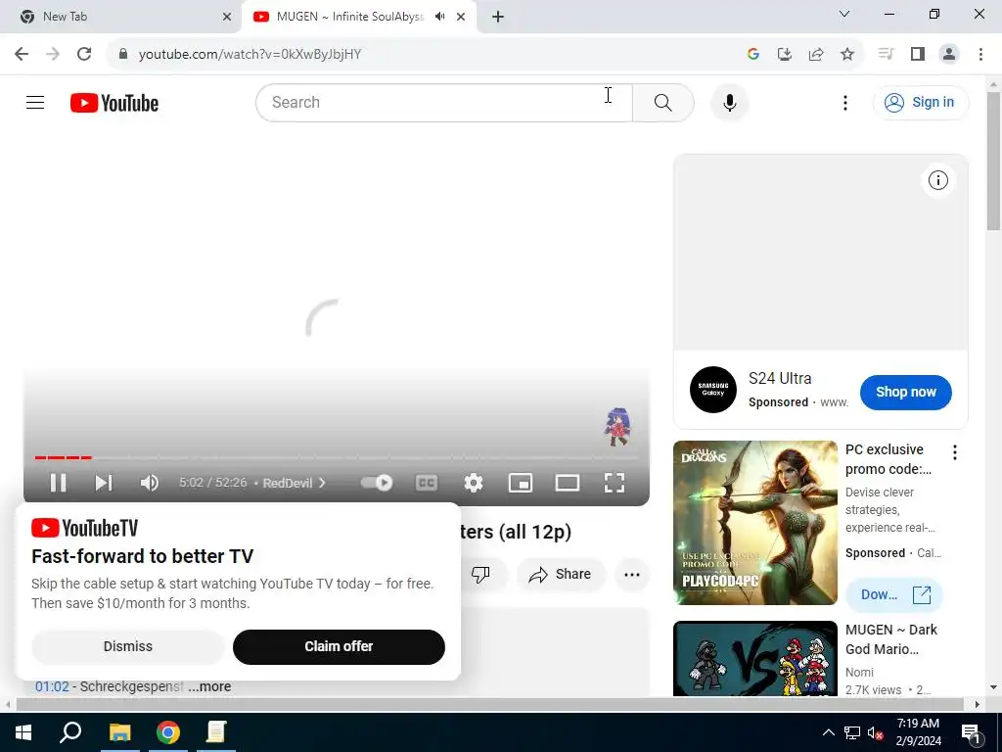Screen dimensions: 1002x752
Task: Mute the video player volume
Action: tap(149, 483)
